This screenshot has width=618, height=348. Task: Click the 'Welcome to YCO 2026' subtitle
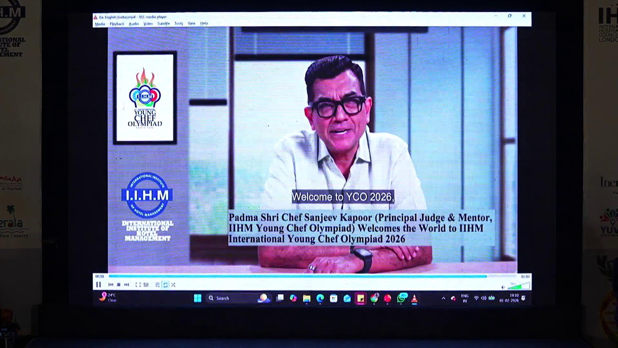pos(343,197)
